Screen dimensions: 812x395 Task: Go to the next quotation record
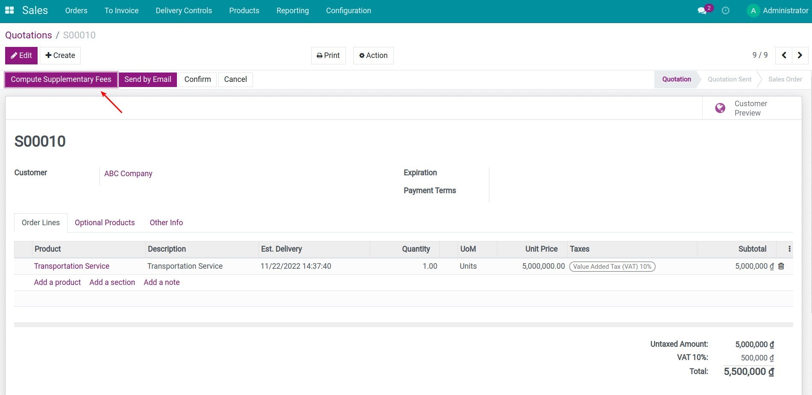click(x=800, y=55)
